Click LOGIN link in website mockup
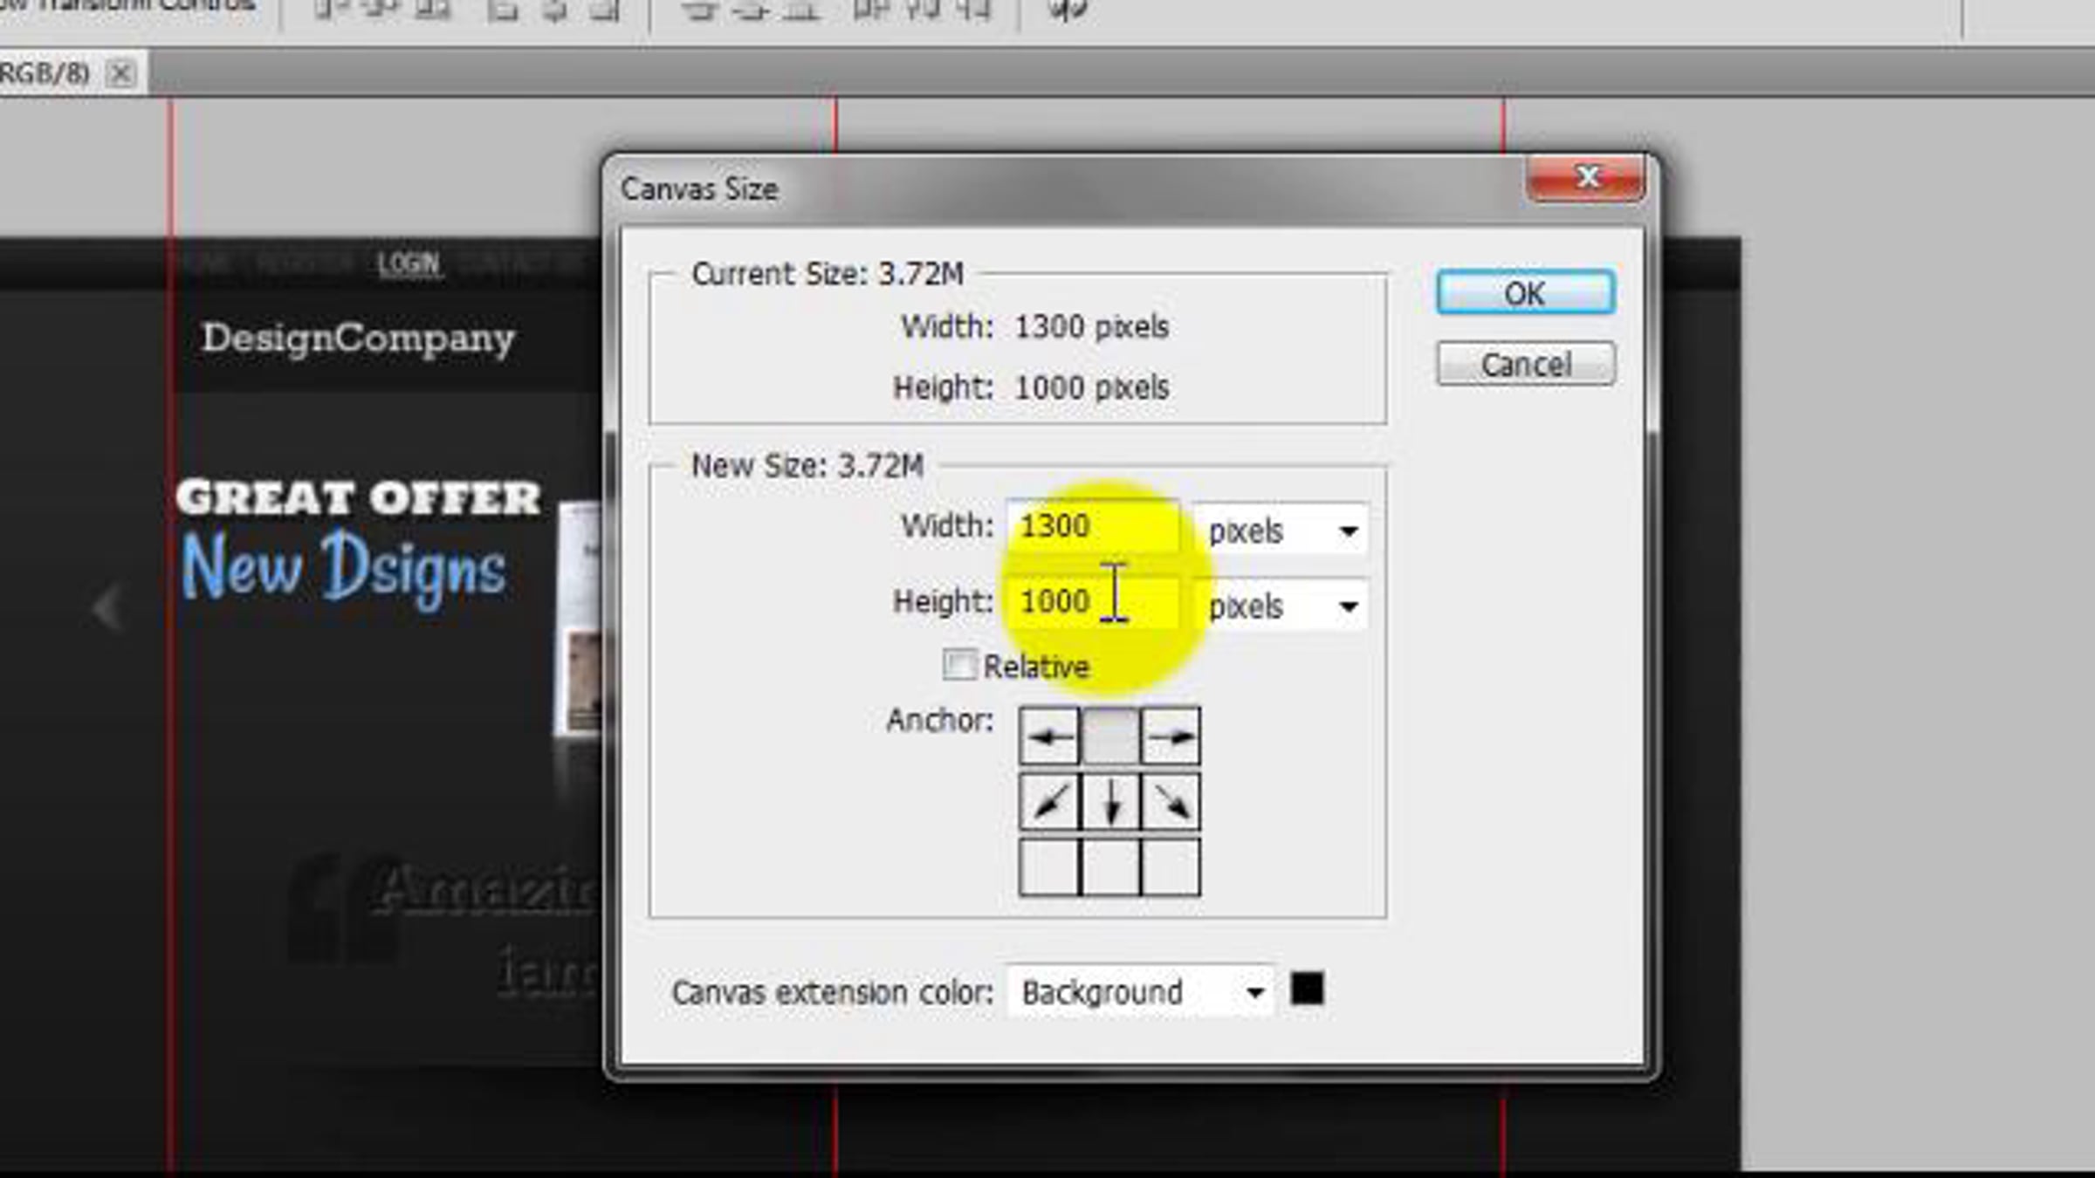 coord(408,264)
